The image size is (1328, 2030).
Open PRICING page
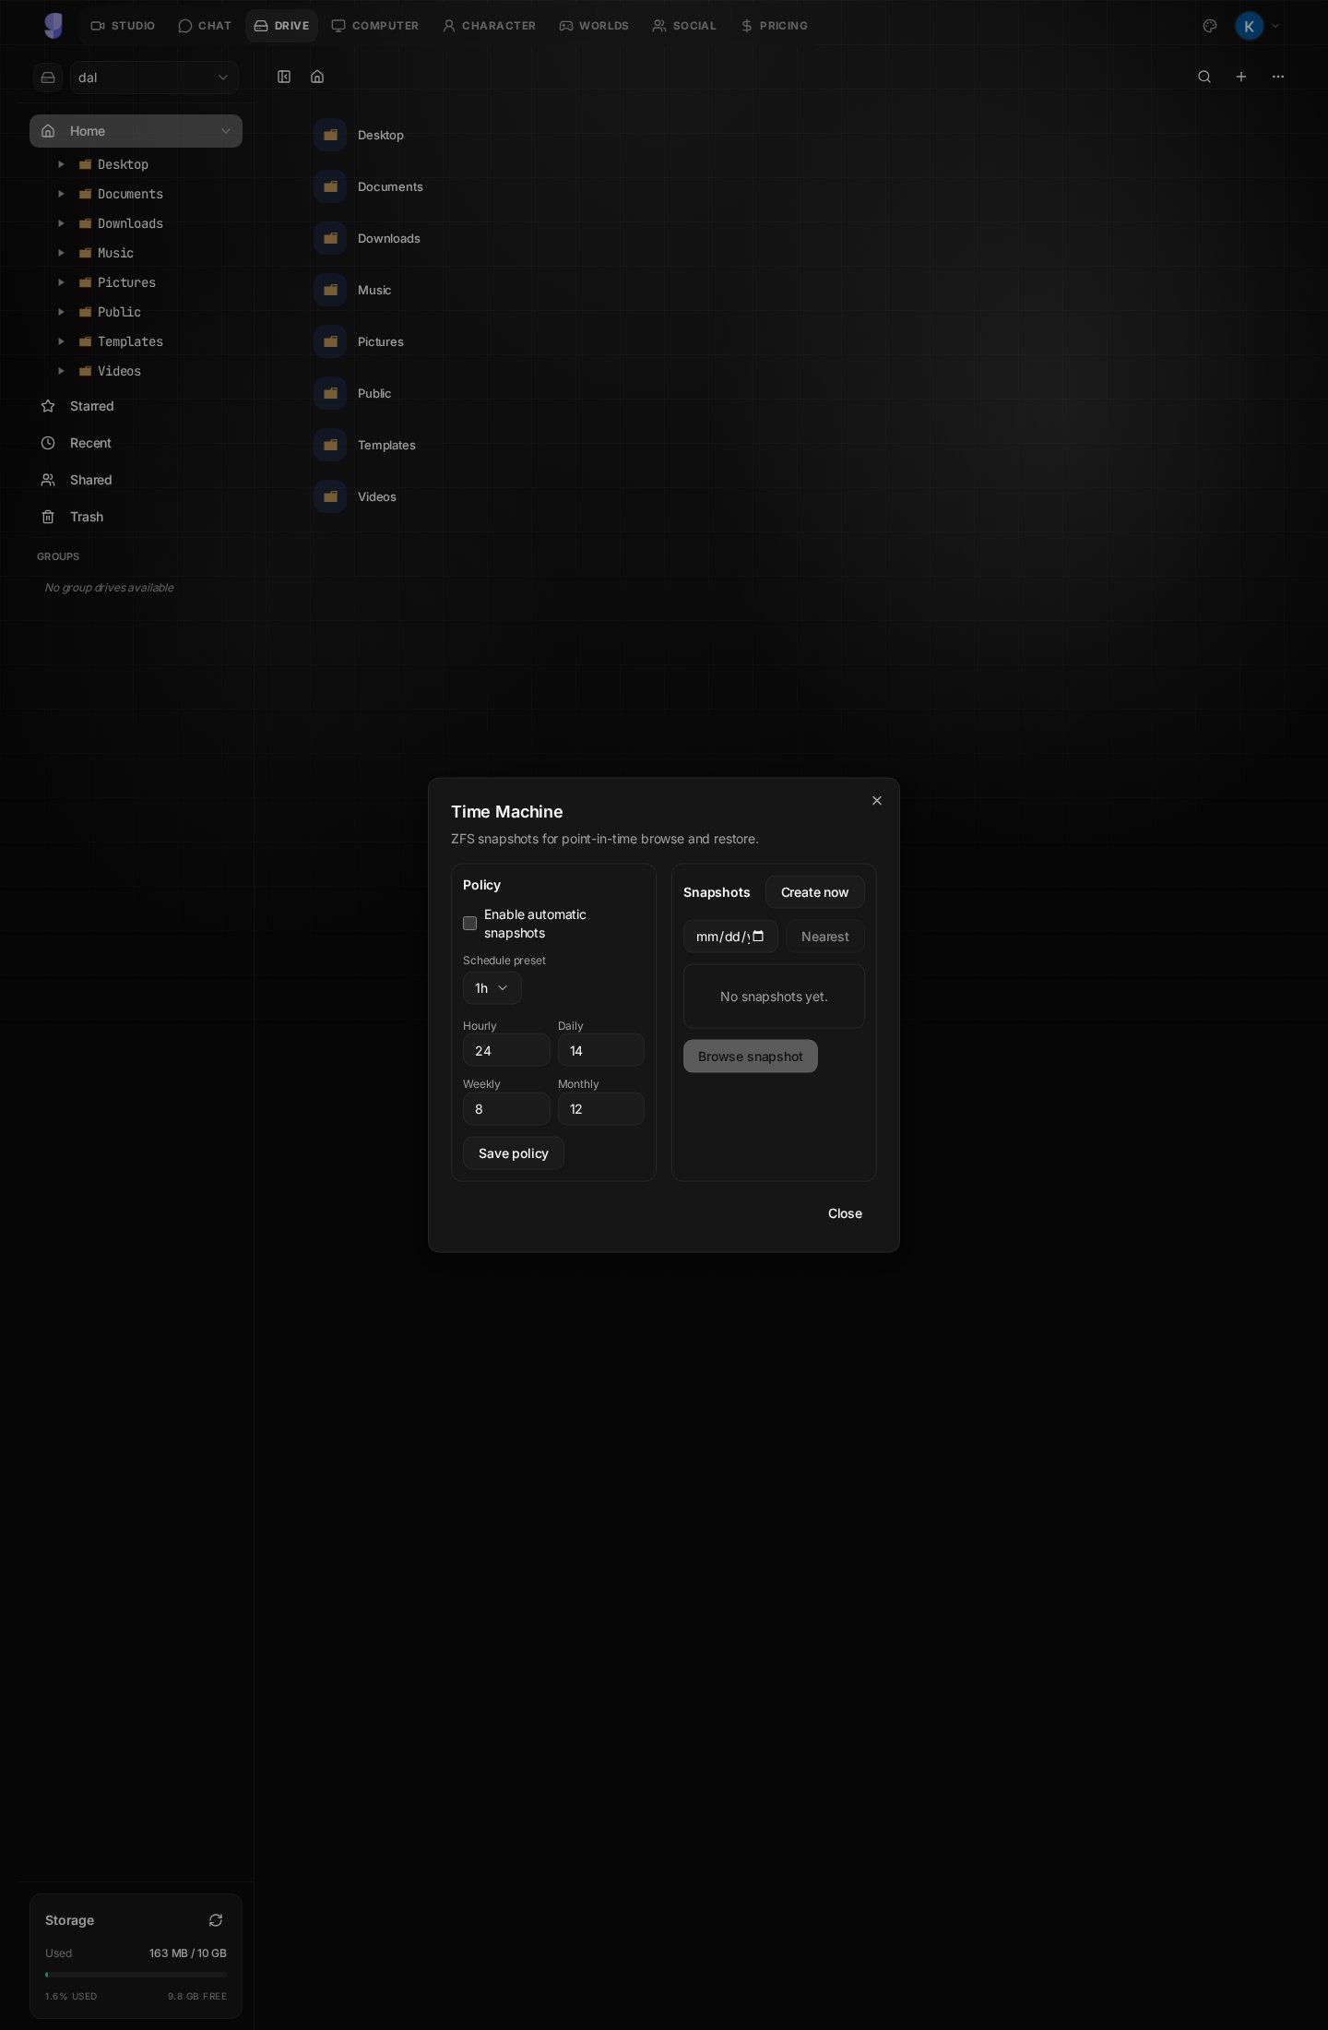coord(774,26)
